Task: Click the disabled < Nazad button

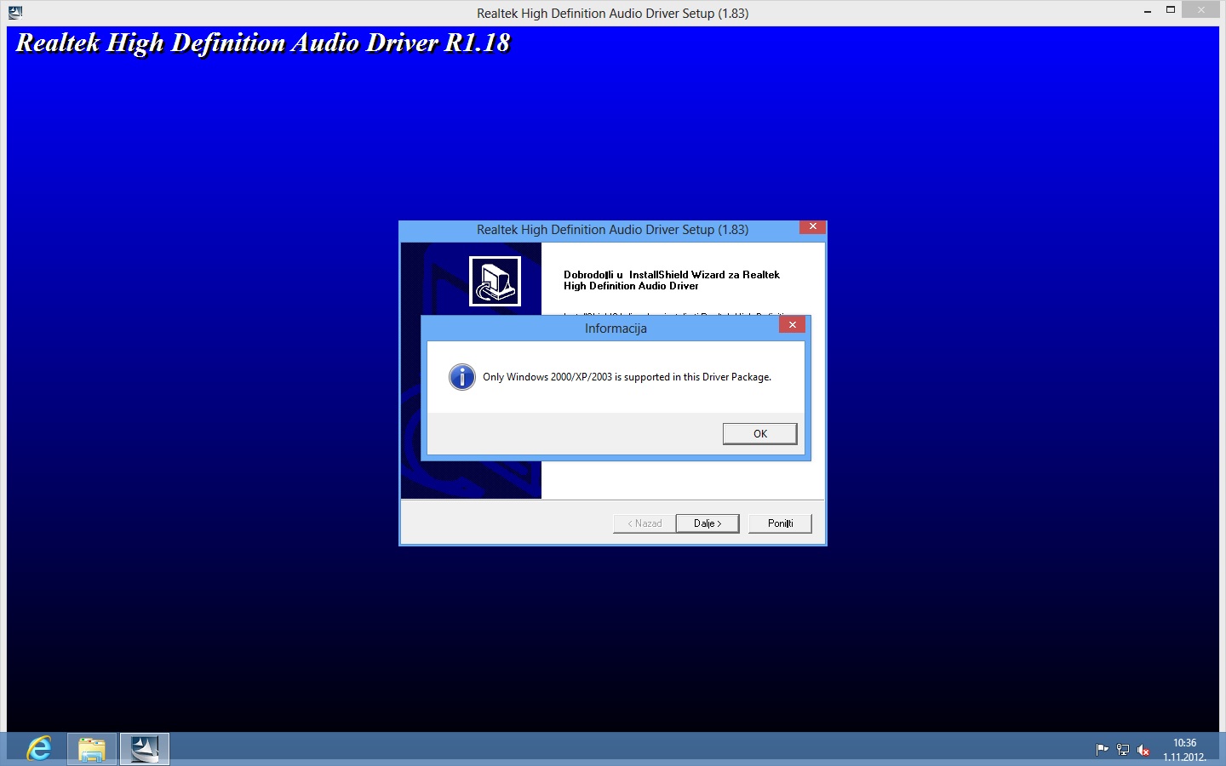Action: 645,523
